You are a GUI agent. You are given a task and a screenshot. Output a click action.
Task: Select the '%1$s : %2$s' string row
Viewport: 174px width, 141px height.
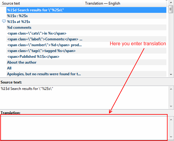[86, 16]
